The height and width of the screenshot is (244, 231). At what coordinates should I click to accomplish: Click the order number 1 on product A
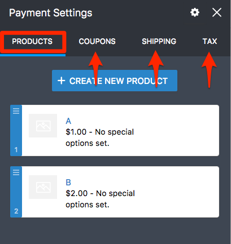pos(16,150)
